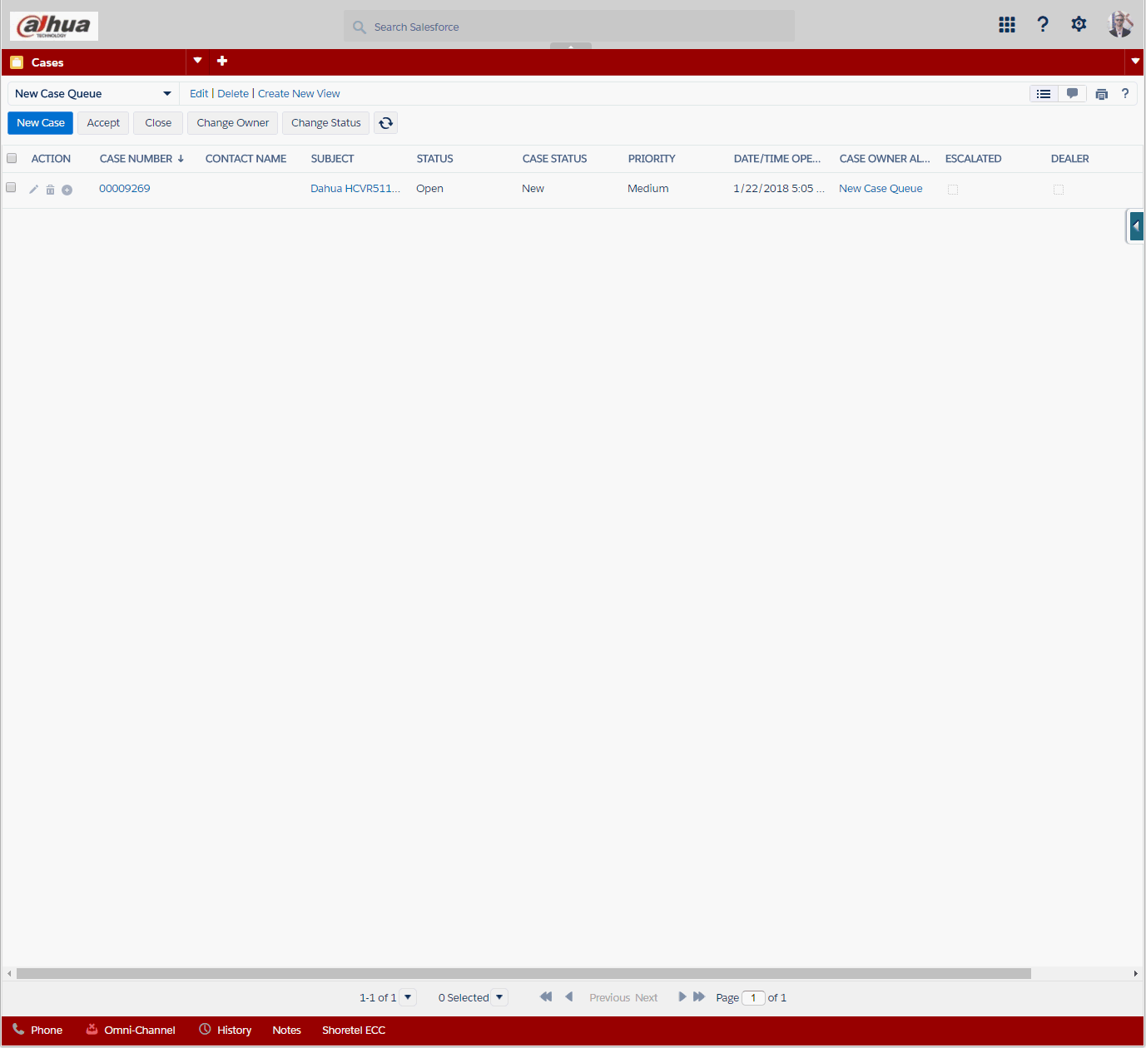Click the Search Salesforce field
This screenshot has width=1146, height=1048.
point(569,27)
